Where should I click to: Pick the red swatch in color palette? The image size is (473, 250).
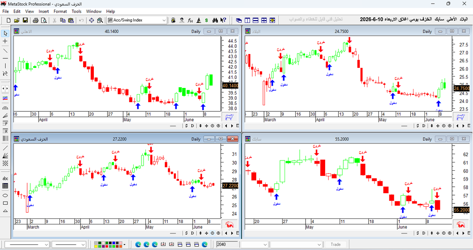point(106,246)
